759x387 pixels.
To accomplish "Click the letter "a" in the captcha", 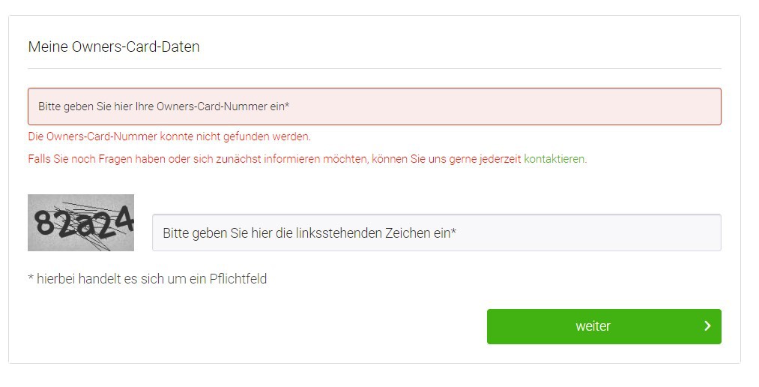I will pyautogui.click(x=83, y=225).
